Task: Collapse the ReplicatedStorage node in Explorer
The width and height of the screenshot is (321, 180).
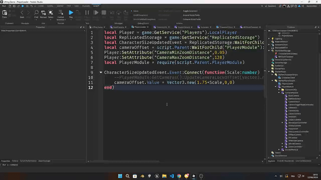Action: tap(269, 51)
